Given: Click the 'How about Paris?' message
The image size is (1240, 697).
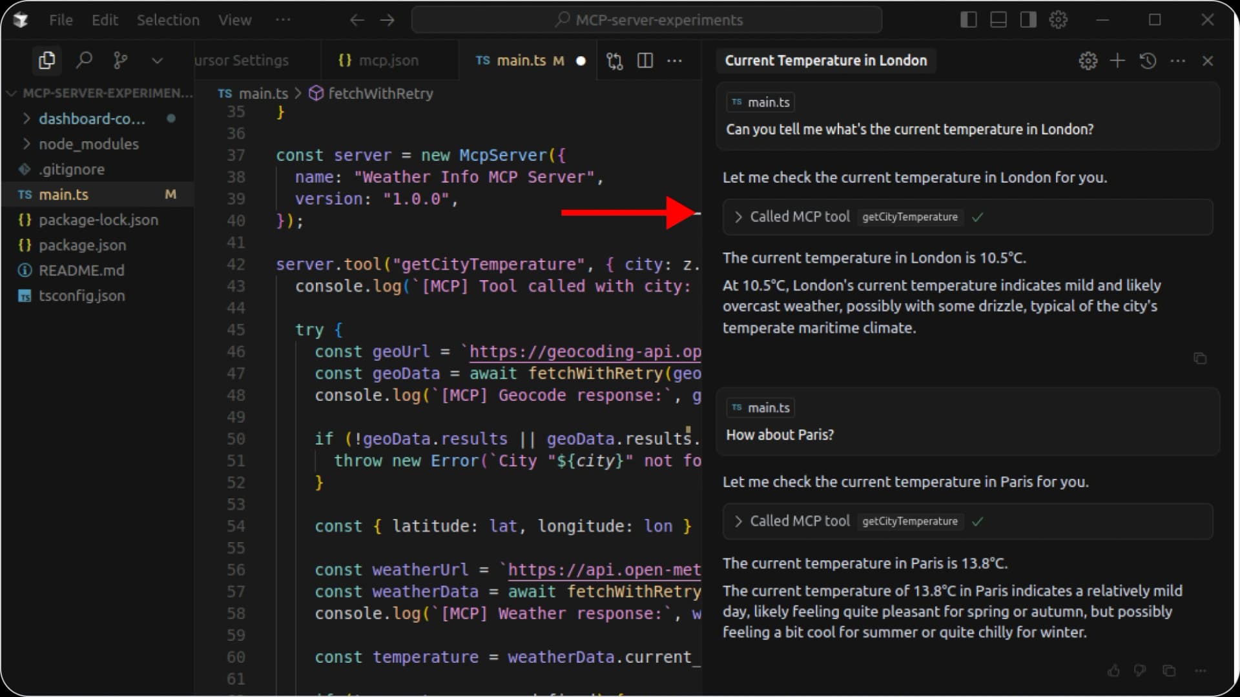Looking at the screenshot, I should click(780, 435).
